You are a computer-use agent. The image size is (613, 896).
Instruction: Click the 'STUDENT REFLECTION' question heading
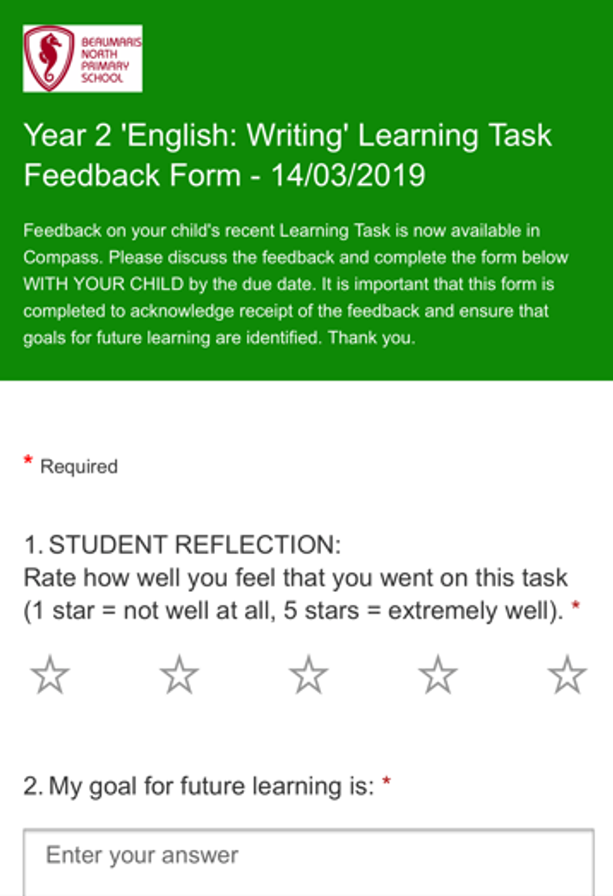pos(182,546)
